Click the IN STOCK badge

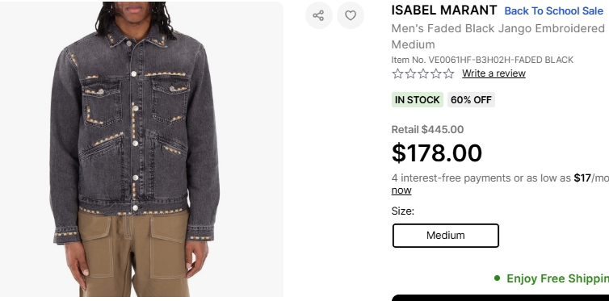417,100
